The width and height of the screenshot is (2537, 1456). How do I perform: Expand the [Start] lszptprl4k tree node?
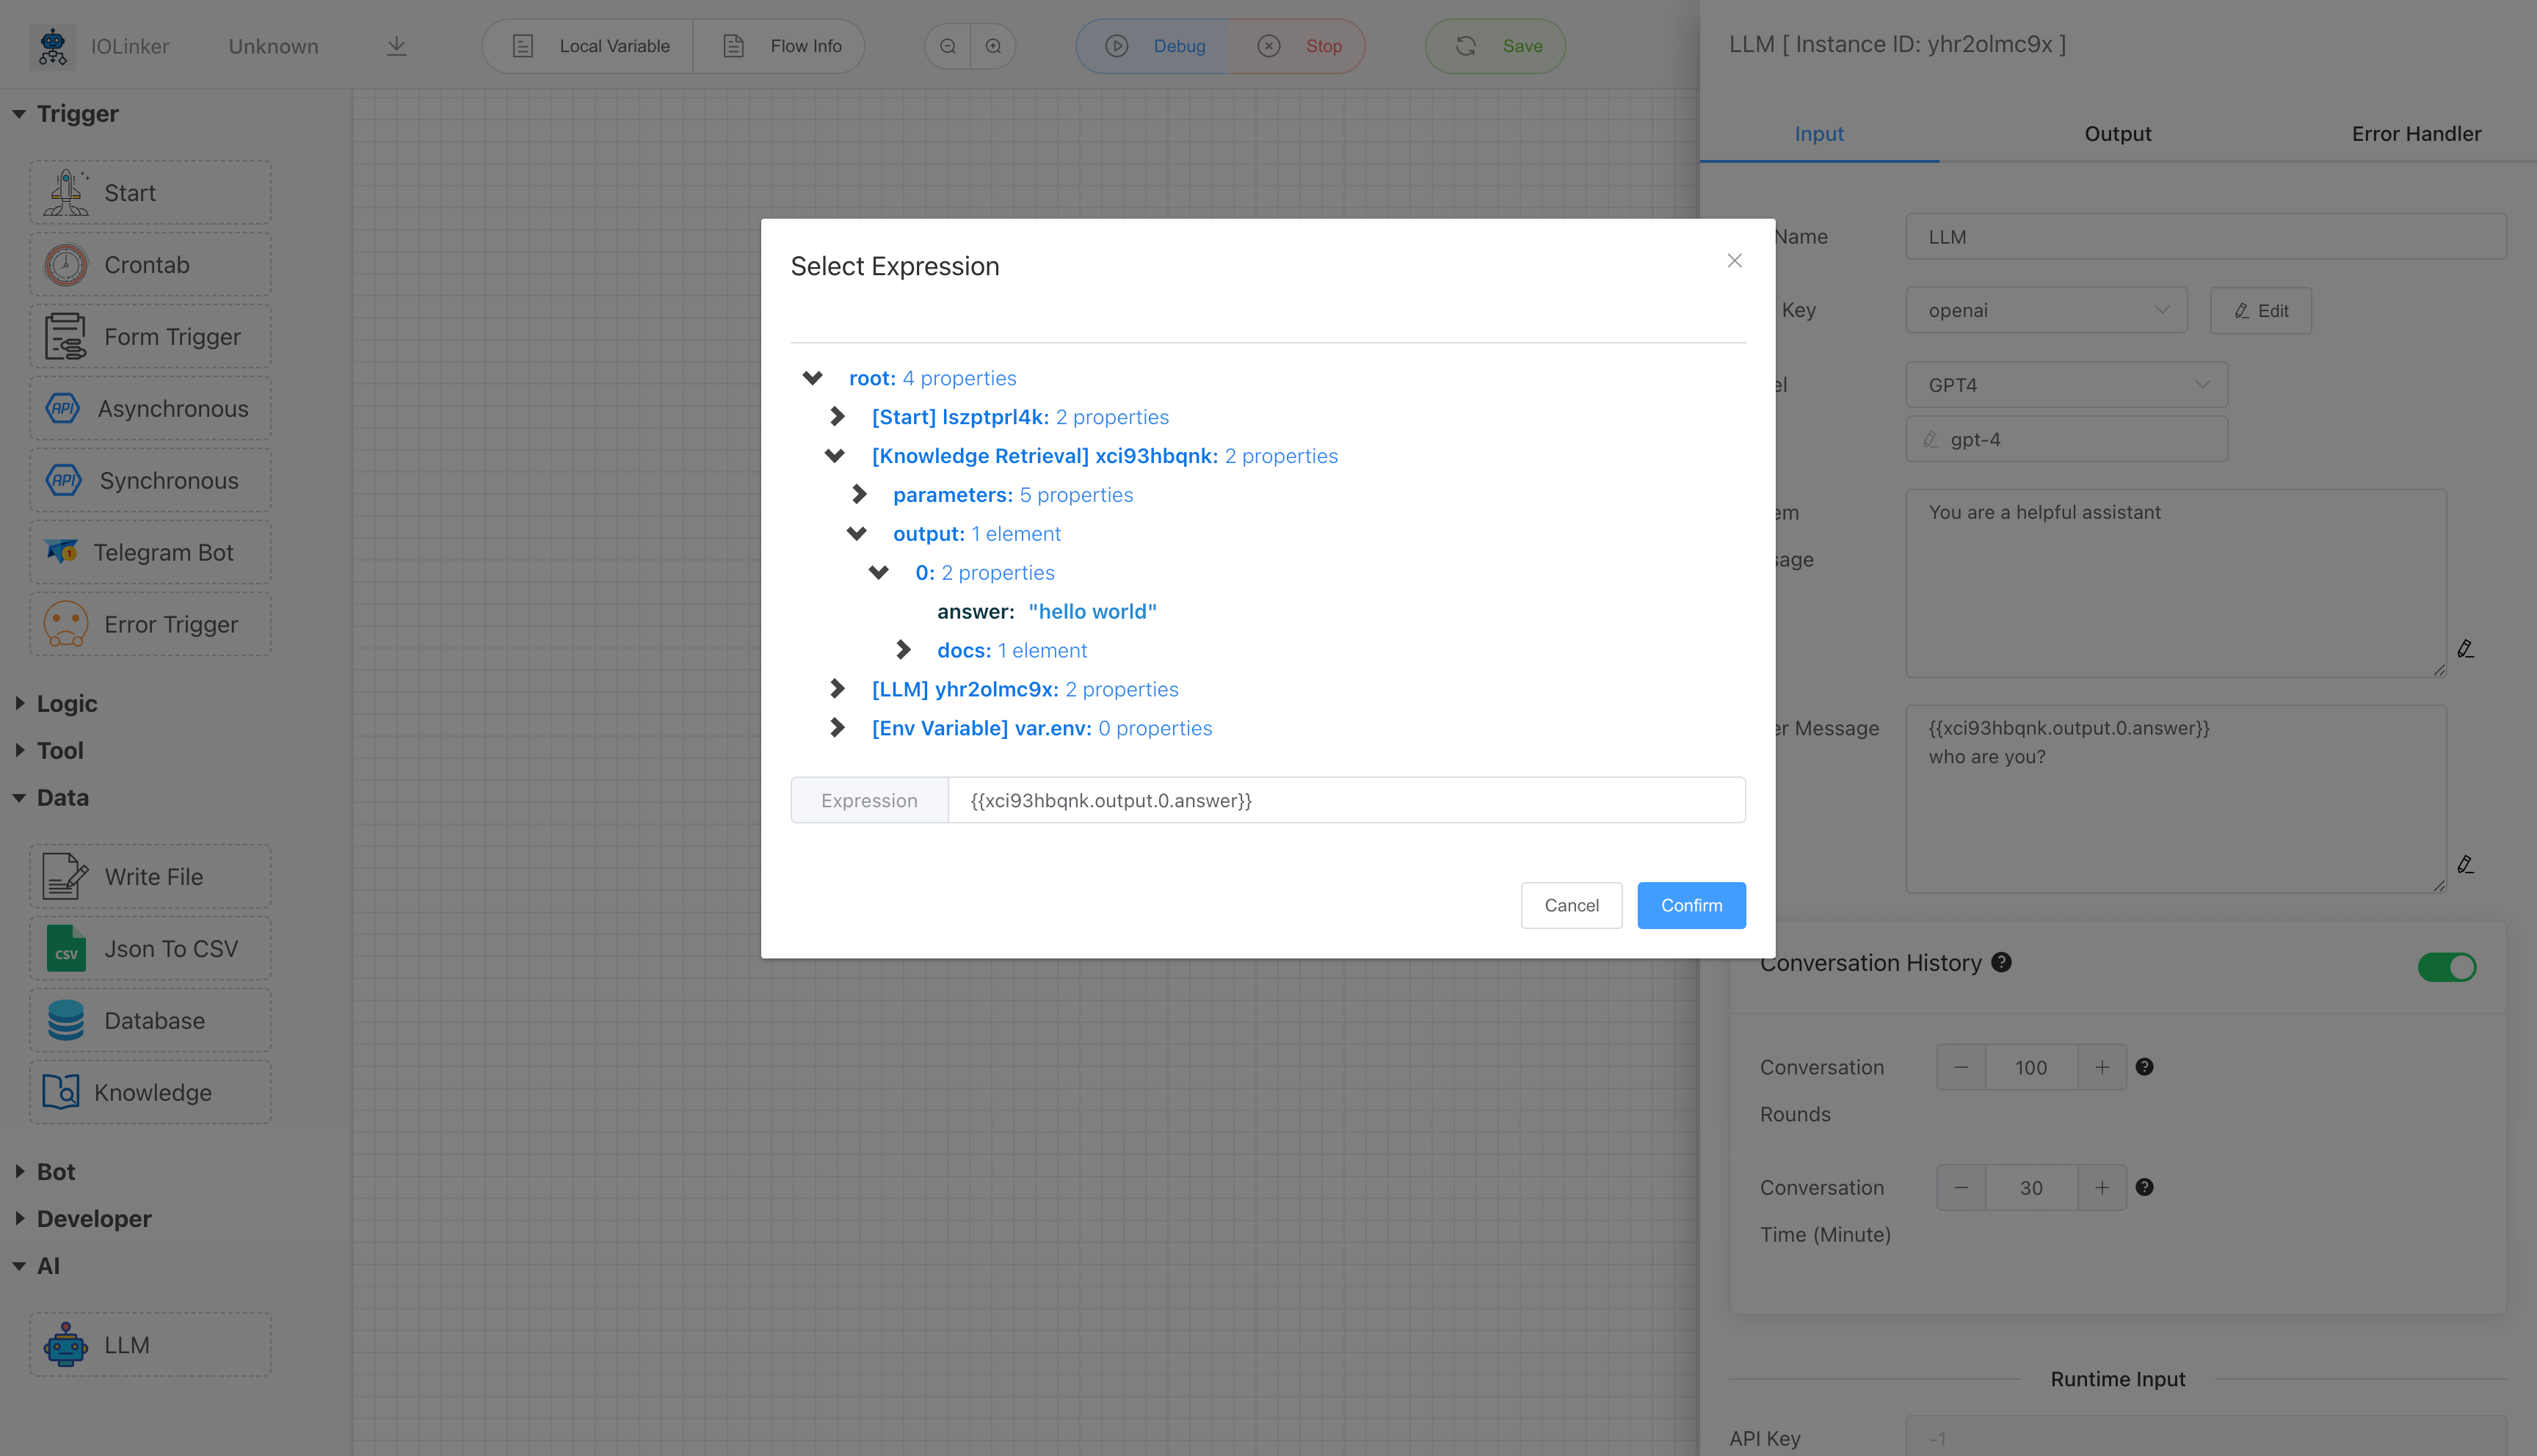(x=838, y=416)
